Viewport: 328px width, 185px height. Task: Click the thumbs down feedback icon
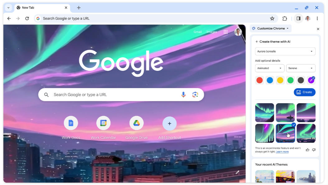[314, 150]
